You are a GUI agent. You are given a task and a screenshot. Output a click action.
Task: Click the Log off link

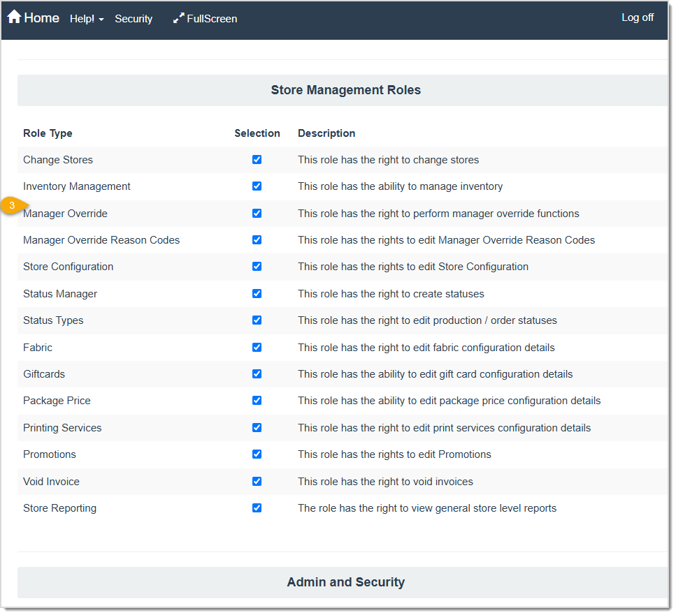coord(637,17)
